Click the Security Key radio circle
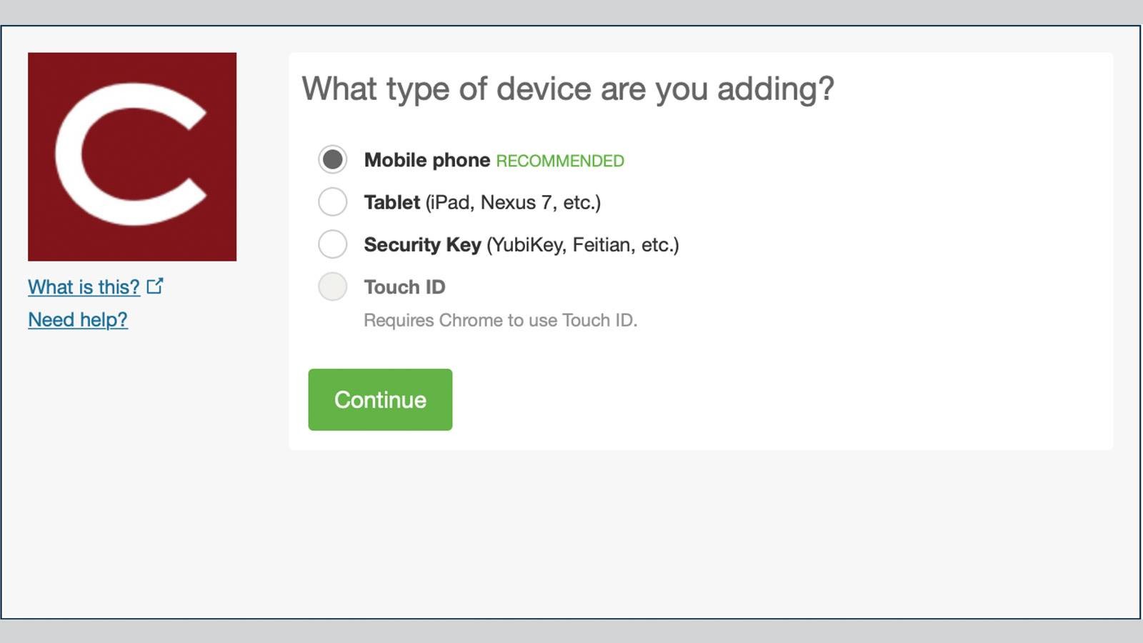Screen dimensions: 1143x643 click(332, 244)
